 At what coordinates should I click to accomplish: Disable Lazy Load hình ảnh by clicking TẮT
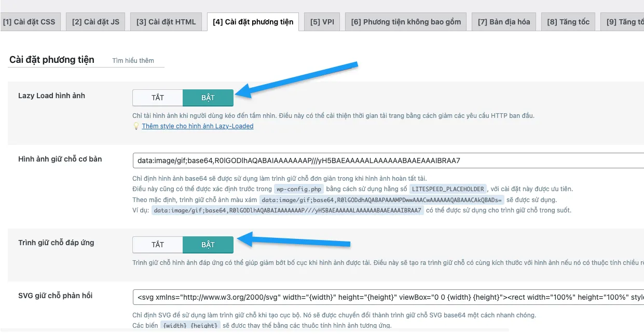pos(157,97)
